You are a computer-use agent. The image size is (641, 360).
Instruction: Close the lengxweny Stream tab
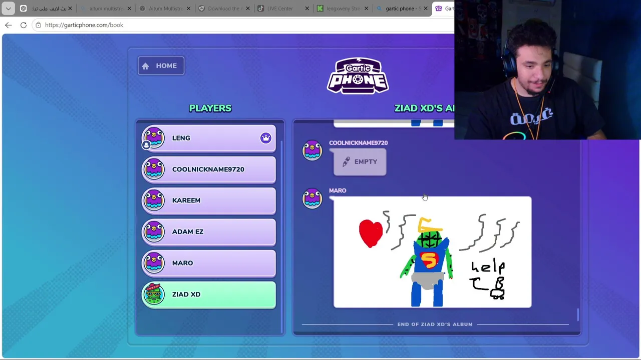tap(366, 8)
